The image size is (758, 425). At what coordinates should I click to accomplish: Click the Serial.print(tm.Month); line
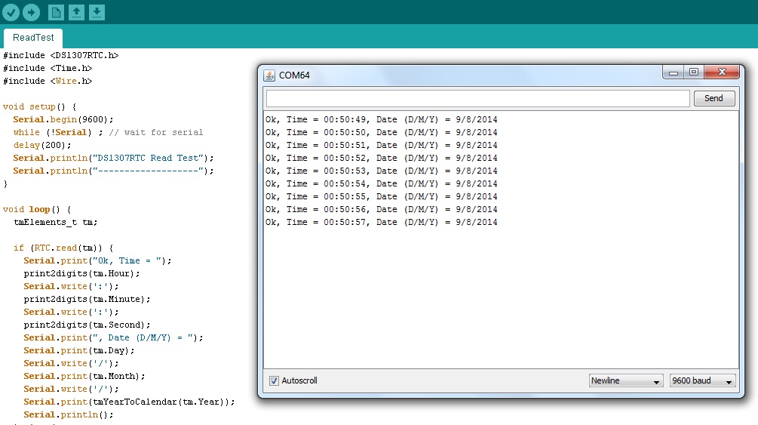84,376
